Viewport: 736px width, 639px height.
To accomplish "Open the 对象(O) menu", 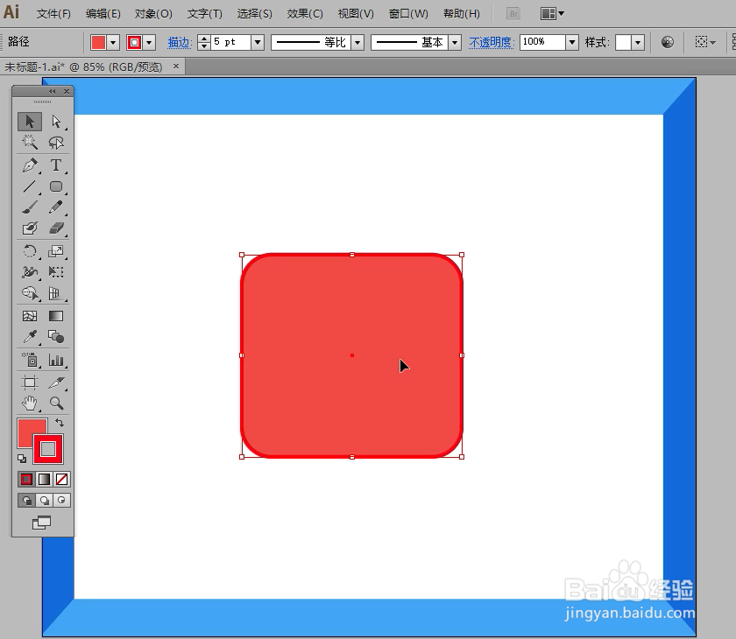I will click(x=153, y=14).
